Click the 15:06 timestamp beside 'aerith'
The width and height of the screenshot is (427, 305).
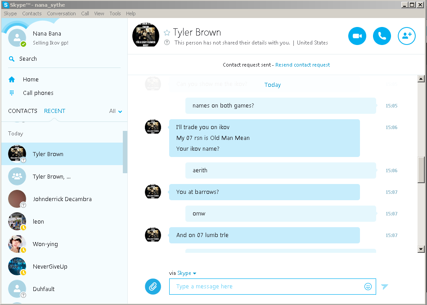[391, 170]
